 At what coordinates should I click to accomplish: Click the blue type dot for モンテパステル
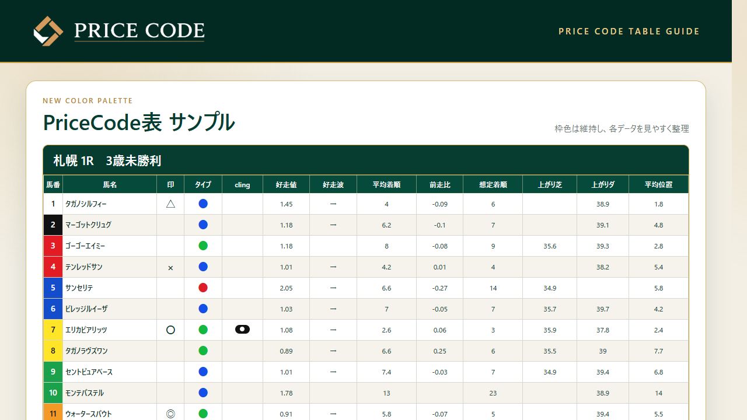[x=203, y=393]
